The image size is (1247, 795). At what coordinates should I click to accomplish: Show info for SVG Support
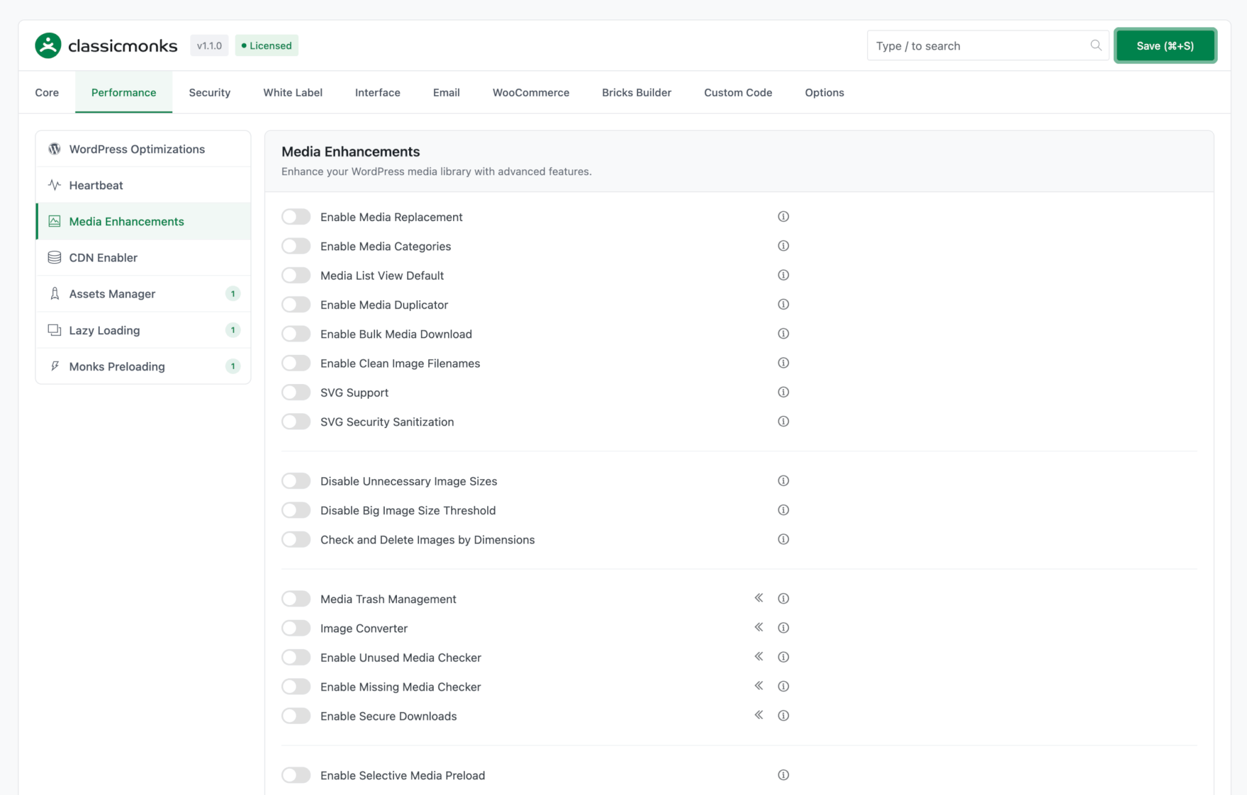(783, 393)
